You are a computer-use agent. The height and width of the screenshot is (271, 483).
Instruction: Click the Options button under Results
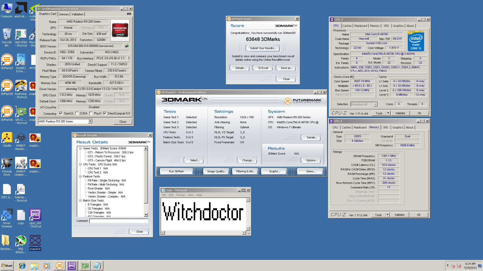(x=312, y=160)
